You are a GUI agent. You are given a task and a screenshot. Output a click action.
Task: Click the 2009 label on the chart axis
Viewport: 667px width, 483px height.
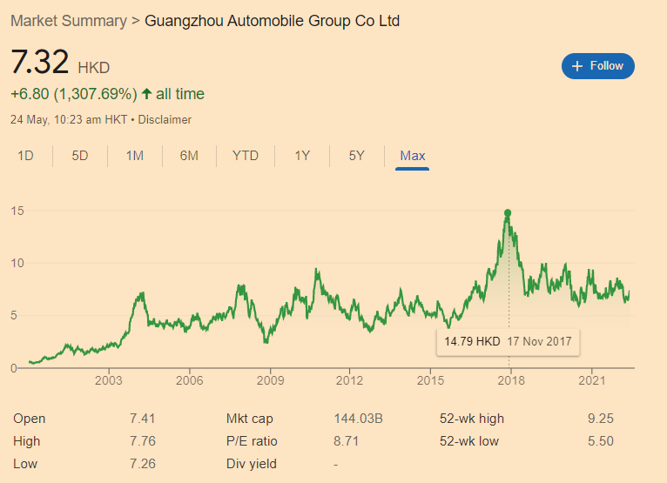click(270, 380)
